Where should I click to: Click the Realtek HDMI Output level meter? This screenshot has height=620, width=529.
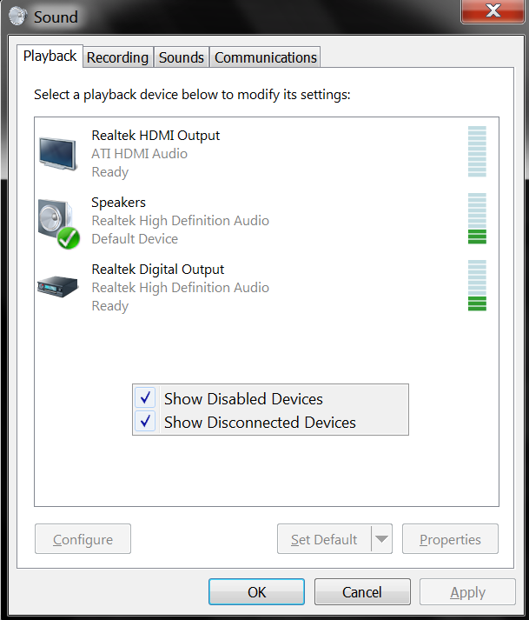477,151
